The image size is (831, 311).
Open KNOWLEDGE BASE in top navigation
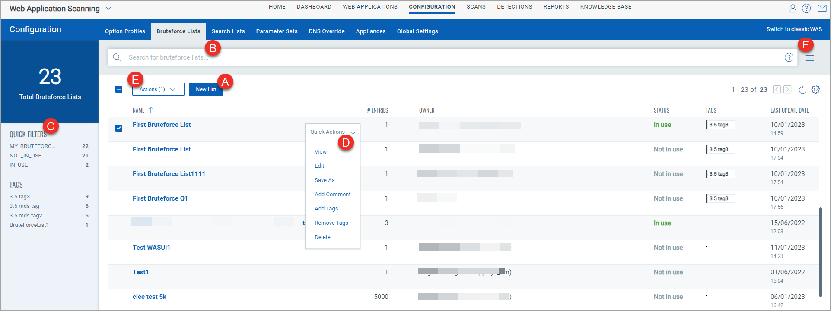pyautogui.click(x=606, y=7)
